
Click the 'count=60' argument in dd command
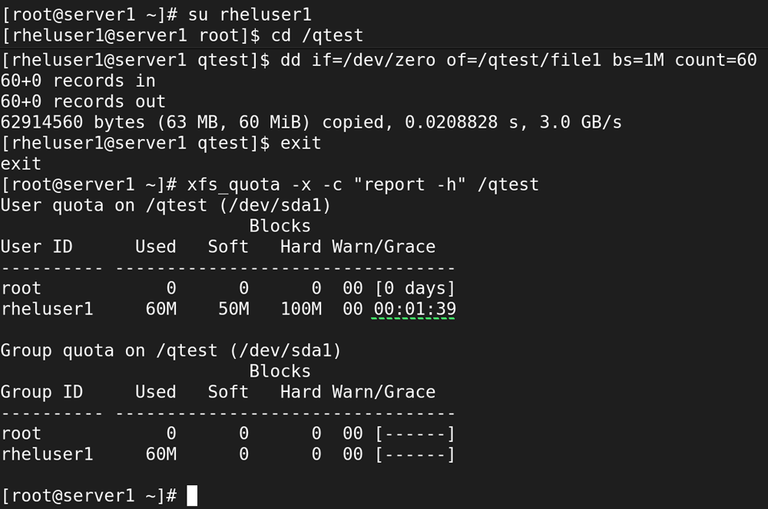pyautogui.click(x=716, y=60)
